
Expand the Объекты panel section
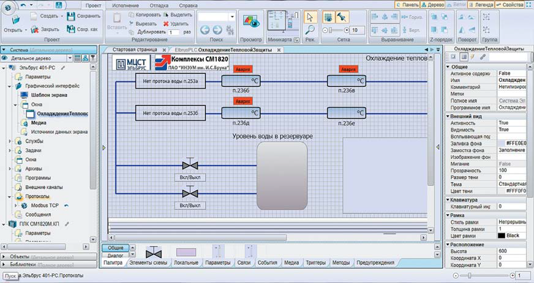coord(4,257)
